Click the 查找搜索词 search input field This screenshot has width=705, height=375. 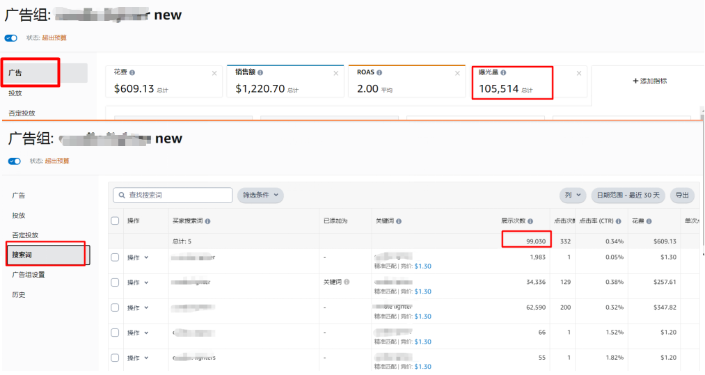pyautogui.click(x=178, y=196)
